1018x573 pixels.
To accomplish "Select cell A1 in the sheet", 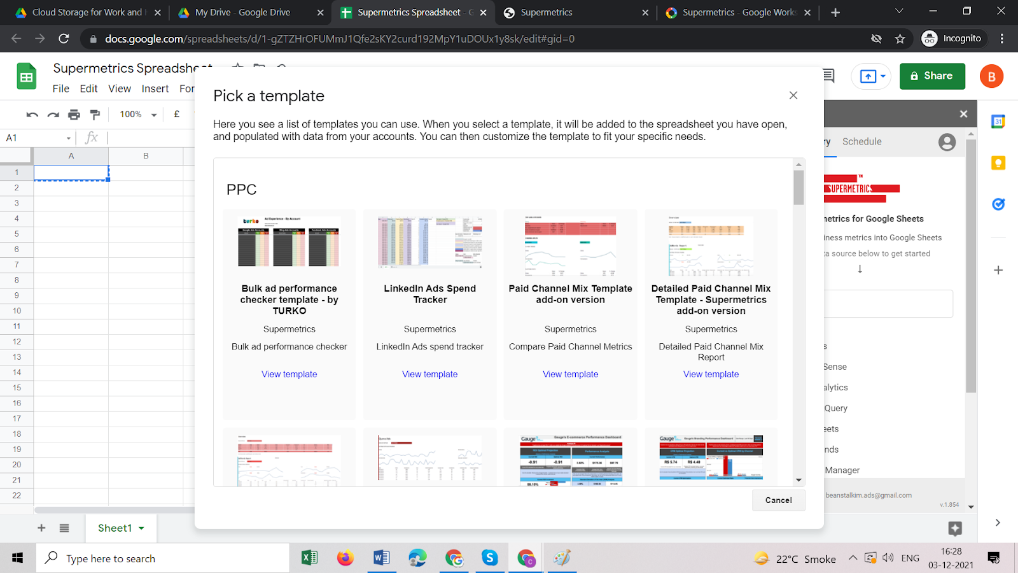I will pyautogui.click(x=71, y=173).
